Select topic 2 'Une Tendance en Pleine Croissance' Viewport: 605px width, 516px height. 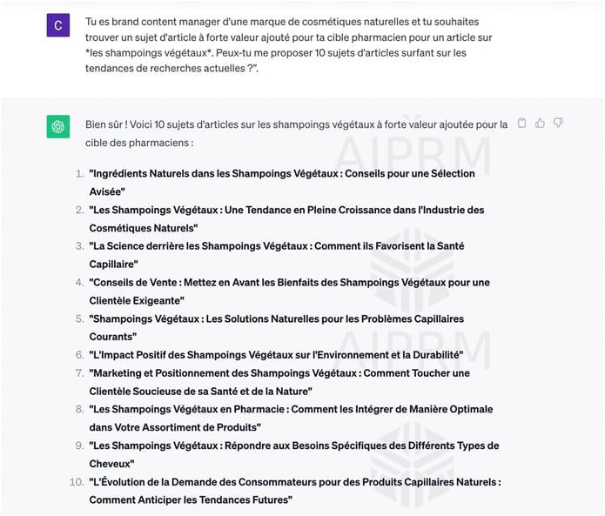[286, 218]
